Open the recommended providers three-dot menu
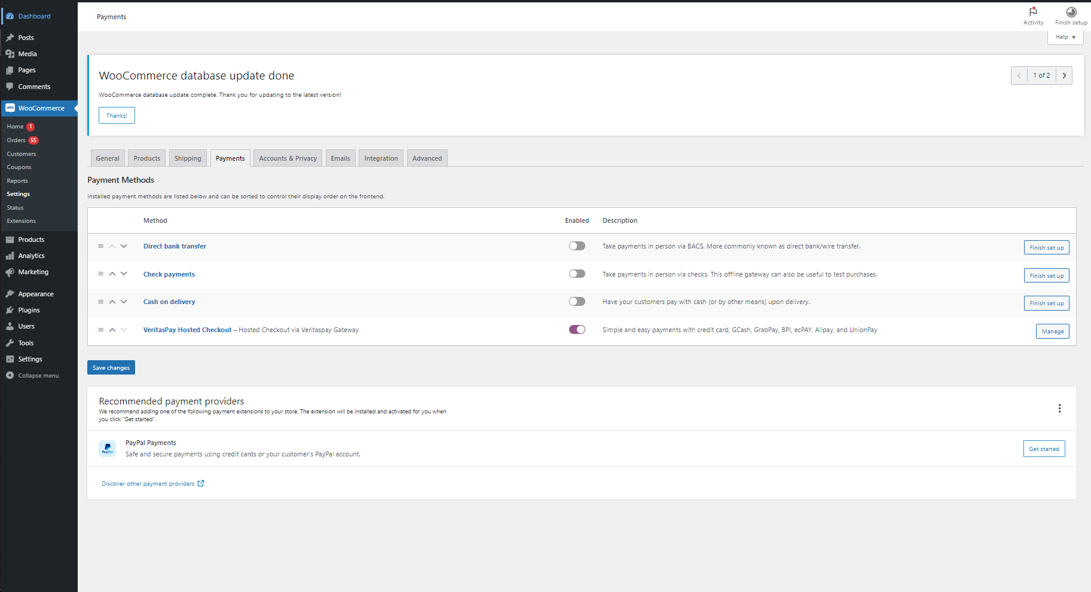 point(1059,408)
